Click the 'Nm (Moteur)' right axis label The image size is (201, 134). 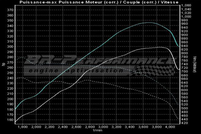194,64
